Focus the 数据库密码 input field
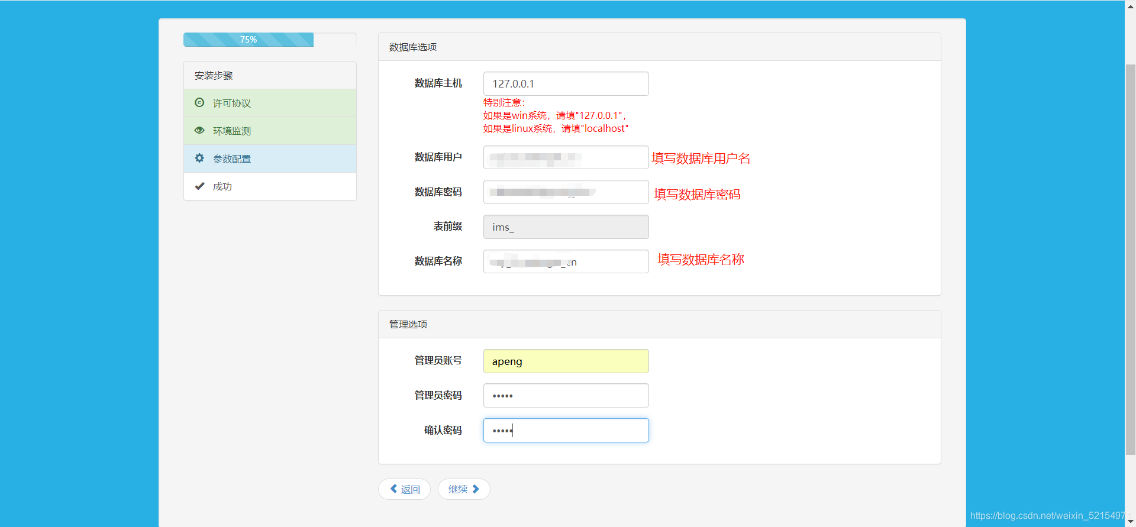The width and height of the screenshot is (1136, 527). pyautogui.click(x=566, y=192)
